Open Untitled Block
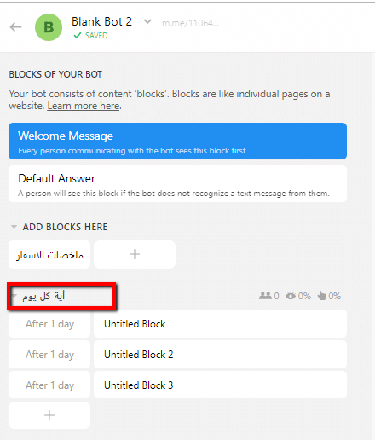This screenshot has width=375, height=440. [220, 324]
